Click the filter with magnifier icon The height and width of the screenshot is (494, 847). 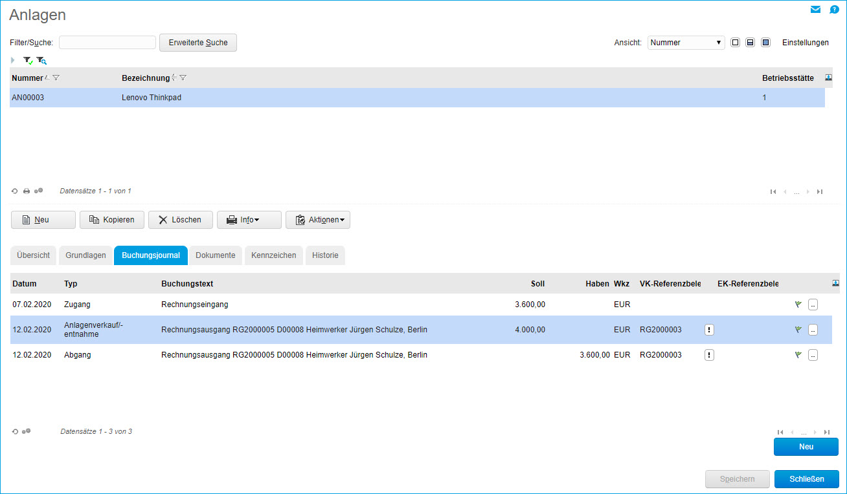click(41, 60)
